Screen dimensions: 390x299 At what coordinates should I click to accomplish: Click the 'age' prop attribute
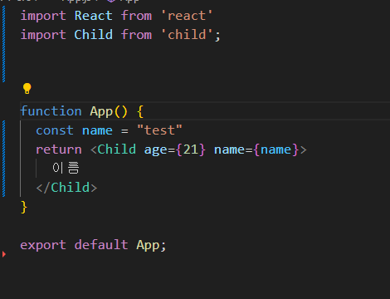point(155,150)
